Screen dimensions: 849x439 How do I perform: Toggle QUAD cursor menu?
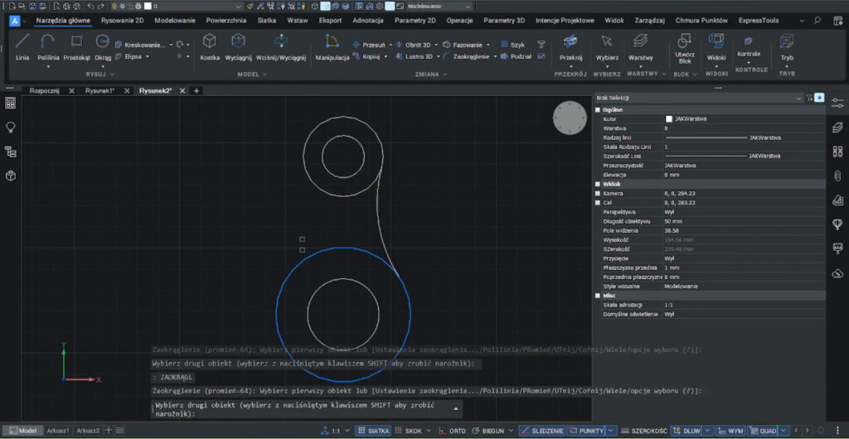763,431
